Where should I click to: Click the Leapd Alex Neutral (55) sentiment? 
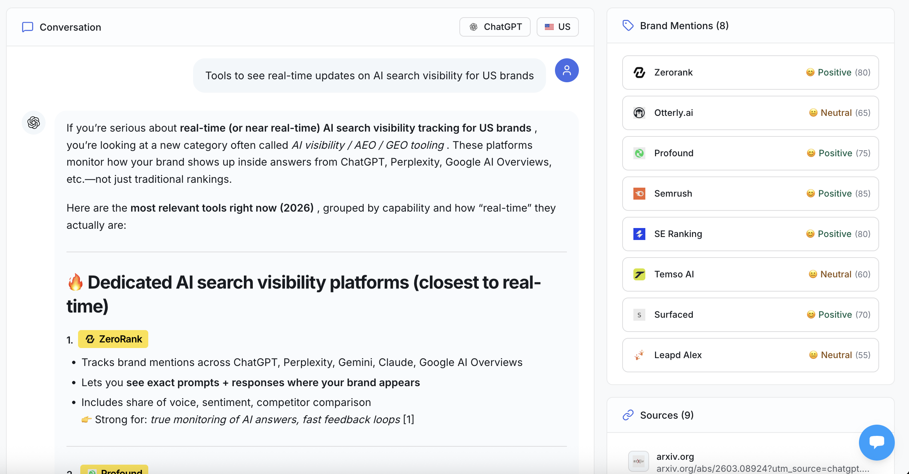coord(840,355)
